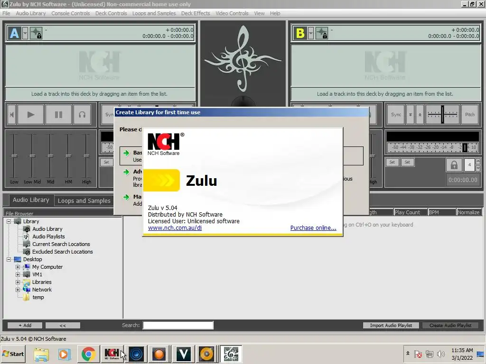
Task: Click the yellow Deck B letter icon
Action: coord(300,33)
